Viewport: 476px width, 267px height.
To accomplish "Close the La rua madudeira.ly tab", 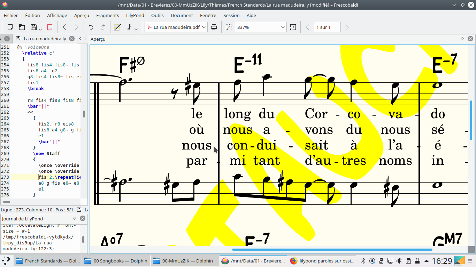I will pos(72,39).
